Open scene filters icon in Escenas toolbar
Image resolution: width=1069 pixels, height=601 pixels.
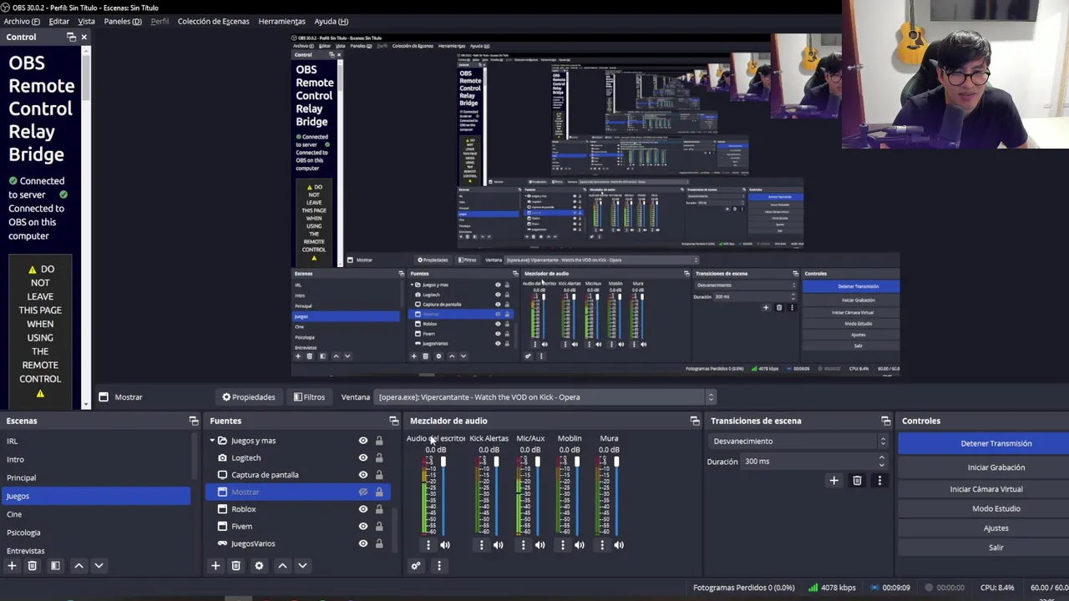click(55, 566)
